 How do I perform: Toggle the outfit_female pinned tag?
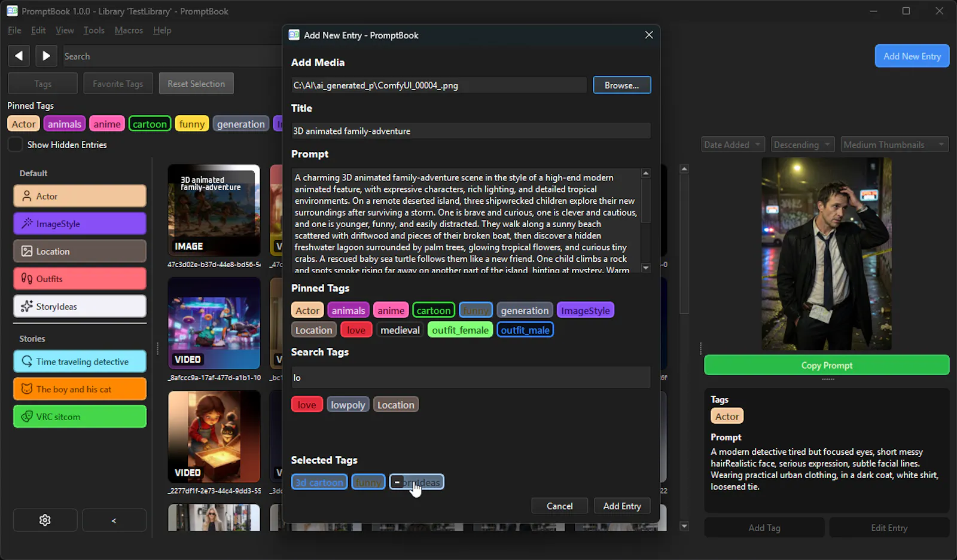[461, 330]
